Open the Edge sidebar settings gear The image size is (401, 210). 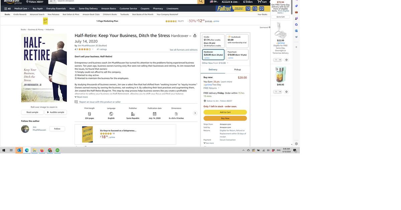pos(296,144)
